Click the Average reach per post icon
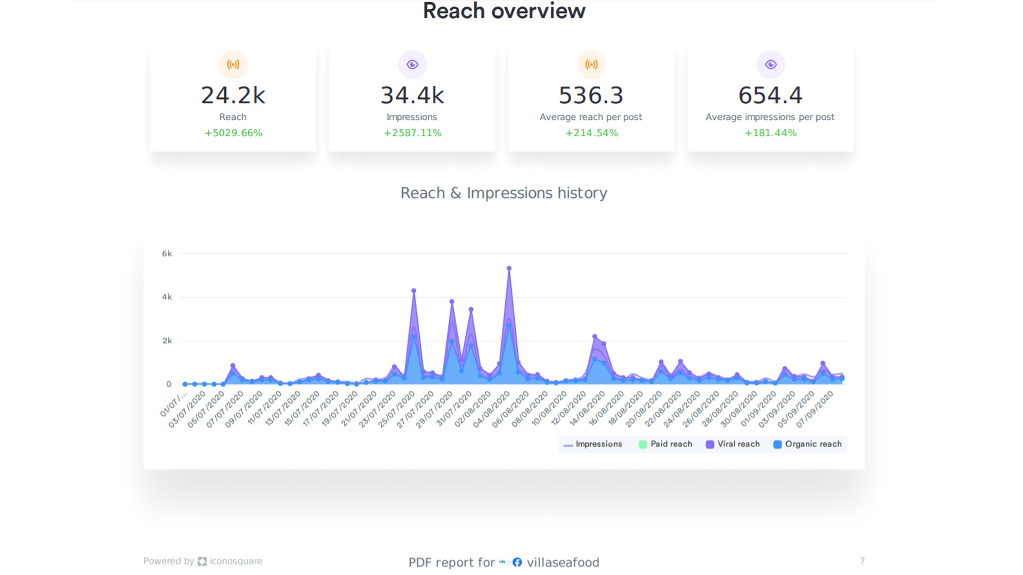The height and width of the screenshot is (575, 1023). click(x=591, y=64)
